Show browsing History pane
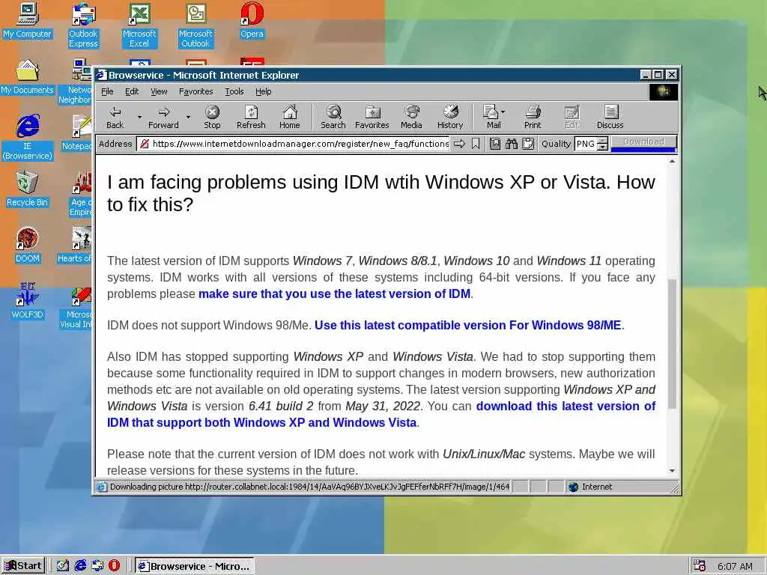The image size is (767, 575). tap(450, 118)
